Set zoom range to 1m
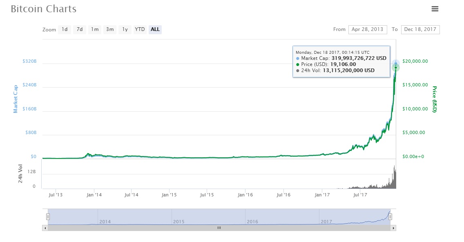Image resolution: width=464 pixels, height=242 pixels. (95, 29)
